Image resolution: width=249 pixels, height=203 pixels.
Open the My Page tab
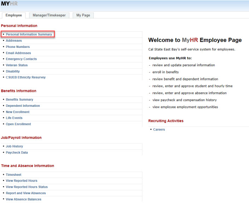(83, 15)
